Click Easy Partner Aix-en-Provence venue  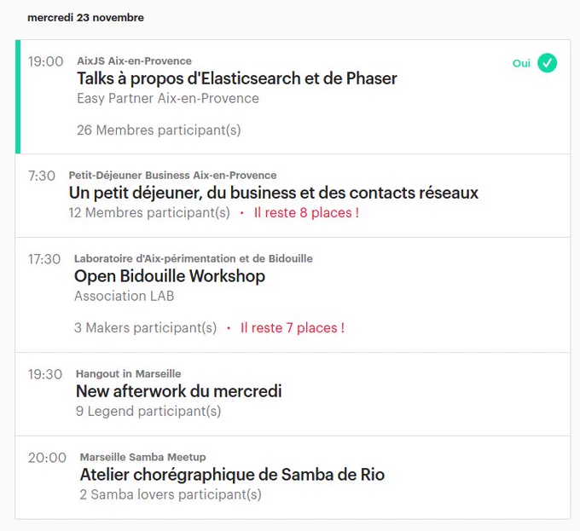tap(168, 98)
